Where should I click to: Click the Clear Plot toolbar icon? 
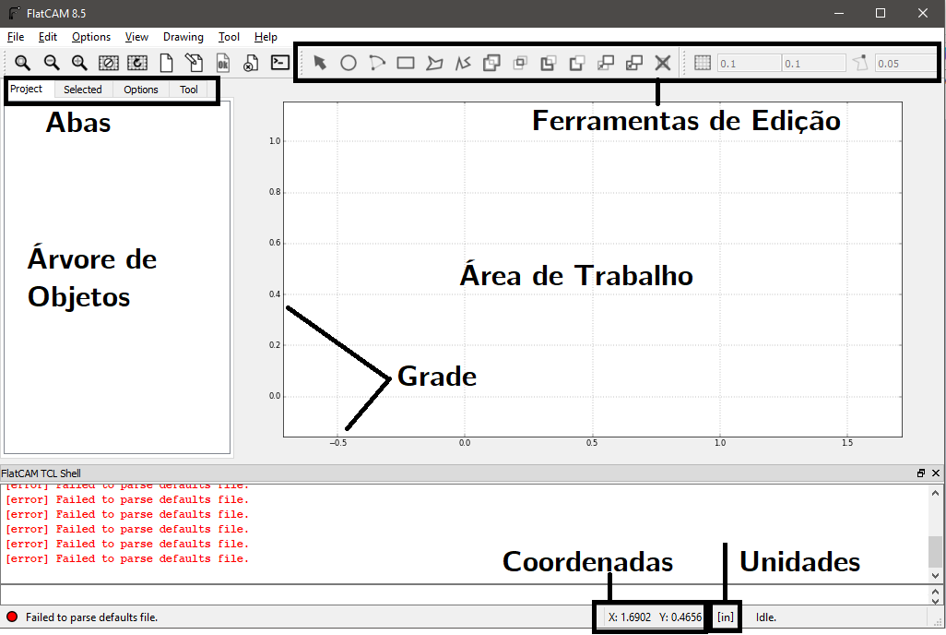109,63
